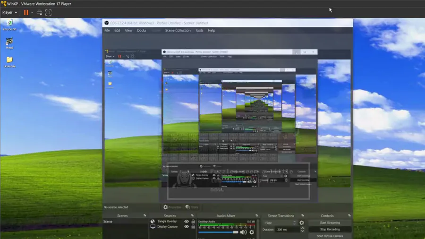Click the Send Ctrl+Alt+Del icon in VMware toolbar
Screen dimensions: 425x239
[x=39, y=12]
